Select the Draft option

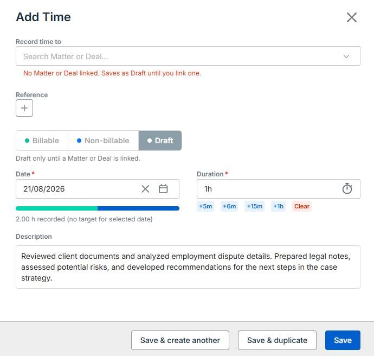[160, 141]
